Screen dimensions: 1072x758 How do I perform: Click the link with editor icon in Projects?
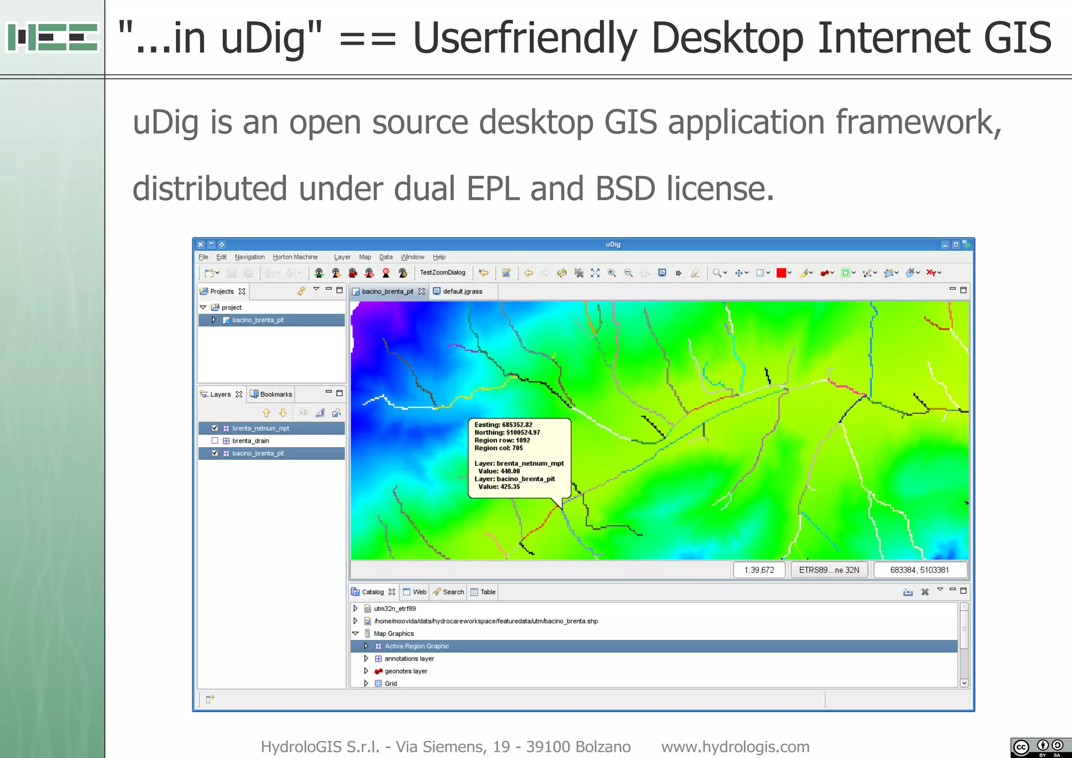[x=301, y=291]
